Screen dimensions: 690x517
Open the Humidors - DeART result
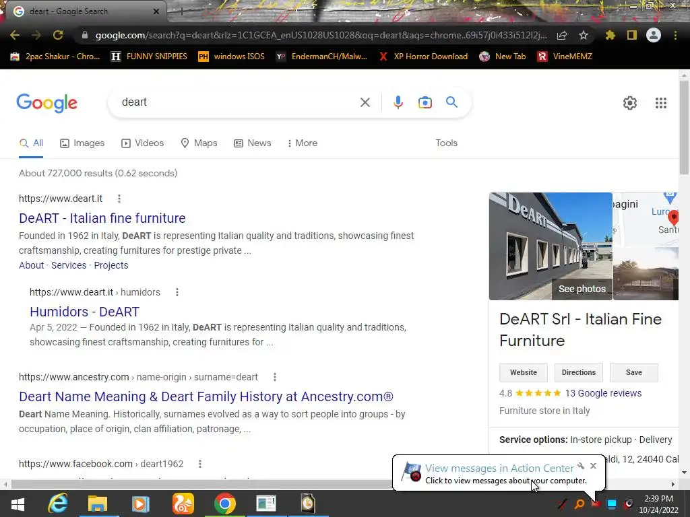(84, 312)
